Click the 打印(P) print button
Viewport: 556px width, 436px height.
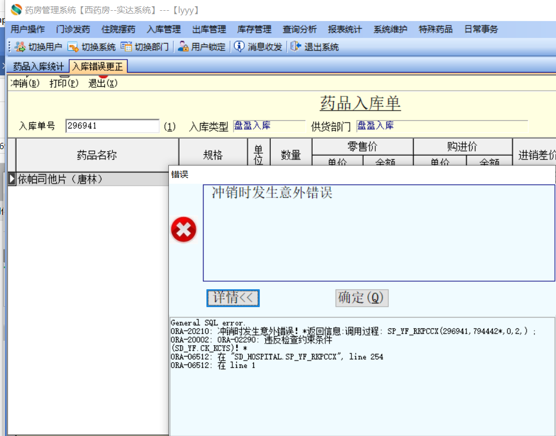[64, 83]
